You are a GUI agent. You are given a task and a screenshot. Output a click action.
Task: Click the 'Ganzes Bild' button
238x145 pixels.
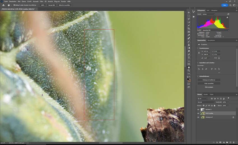tap(51, 5)
